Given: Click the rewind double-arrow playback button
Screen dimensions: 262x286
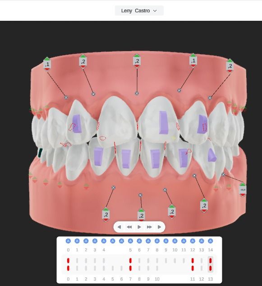Looking at the screenshot, I should [129, 227].
